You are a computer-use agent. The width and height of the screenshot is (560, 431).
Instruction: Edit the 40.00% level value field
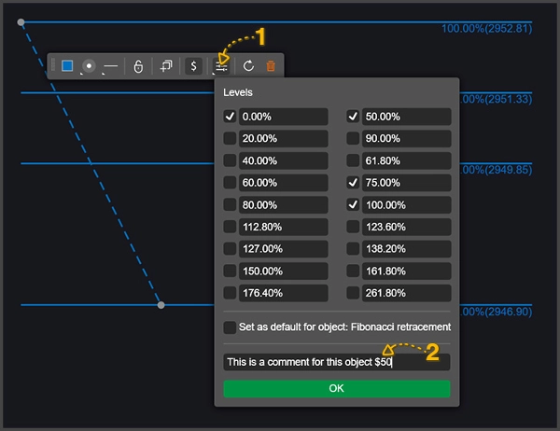pos(284,160)
